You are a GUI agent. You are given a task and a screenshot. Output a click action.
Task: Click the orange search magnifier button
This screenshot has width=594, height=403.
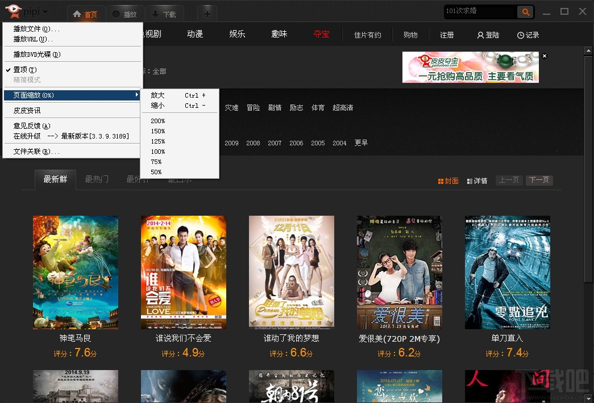click(x=525, y=12)
